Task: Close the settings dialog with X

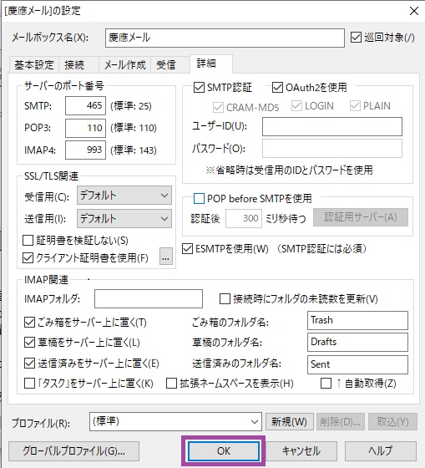Action: click(x=413, y=11)
